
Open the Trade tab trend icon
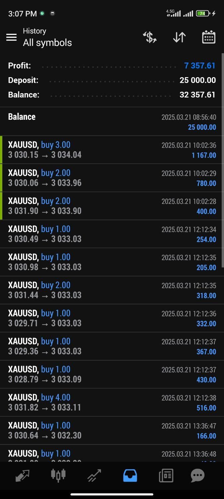[94, 476]
